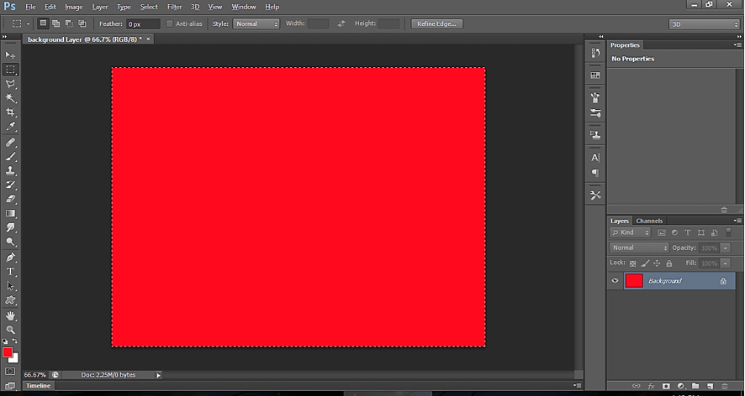Image resolution: width=745 pixels, height=396 pixels.
Task: Open the Window menu
Action: click(244, 7)
